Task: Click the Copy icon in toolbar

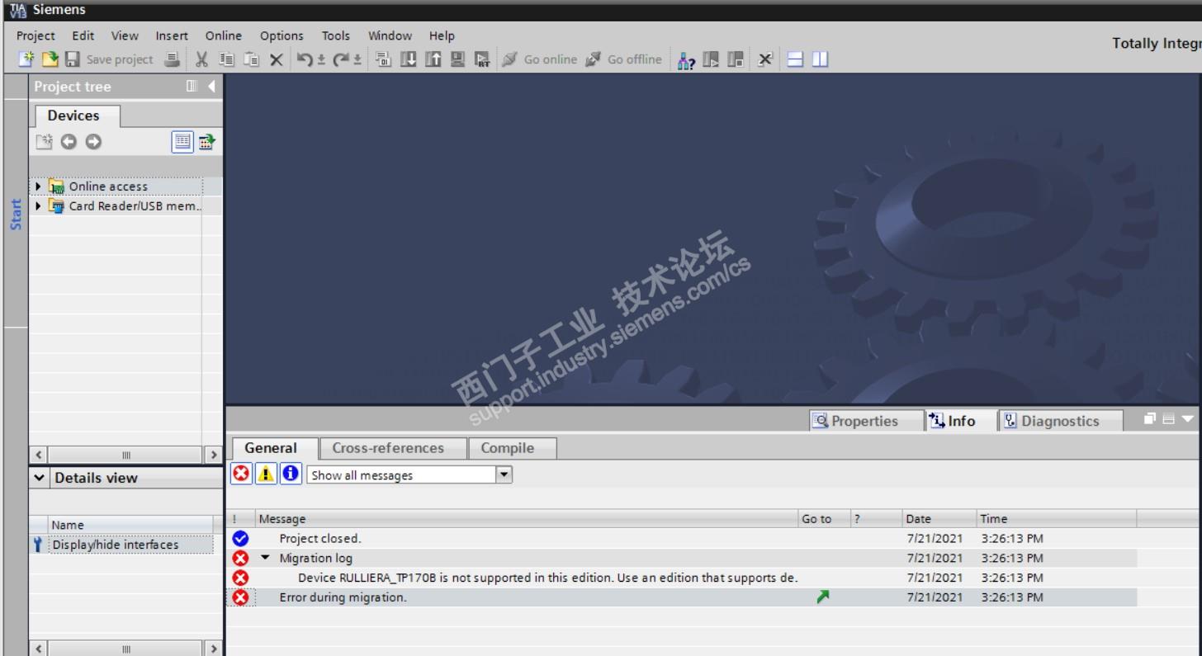Action: (x=226, y=59)
